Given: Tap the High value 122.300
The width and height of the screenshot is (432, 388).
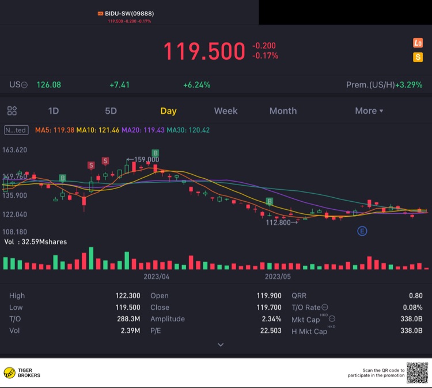Looking at the screenshot, I should tap(127, 295).
